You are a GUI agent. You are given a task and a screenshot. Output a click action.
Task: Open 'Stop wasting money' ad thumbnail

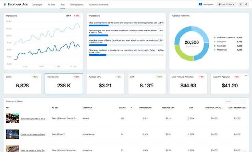pos(13,118)
